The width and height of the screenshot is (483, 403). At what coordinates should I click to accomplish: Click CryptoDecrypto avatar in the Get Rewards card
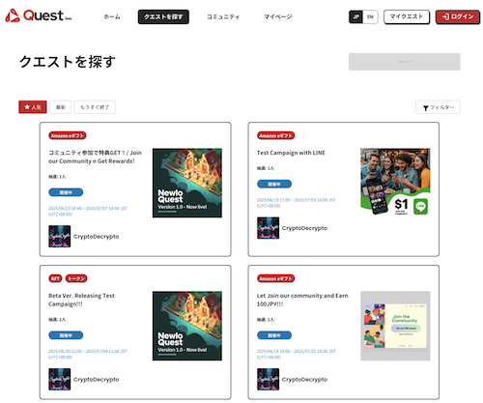(x=60, y=236)
